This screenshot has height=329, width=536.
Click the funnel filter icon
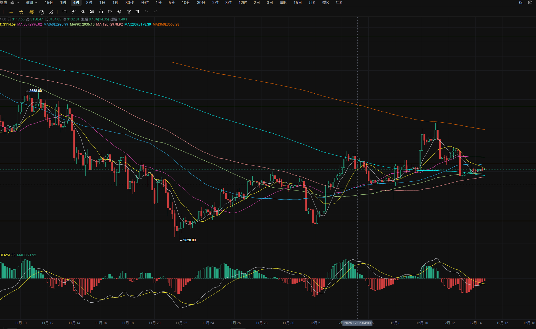point(128,12)
